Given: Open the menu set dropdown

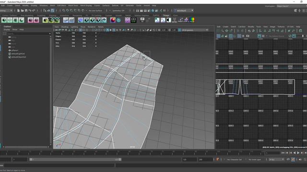Looking at the screenshot, I should (6, 11).
